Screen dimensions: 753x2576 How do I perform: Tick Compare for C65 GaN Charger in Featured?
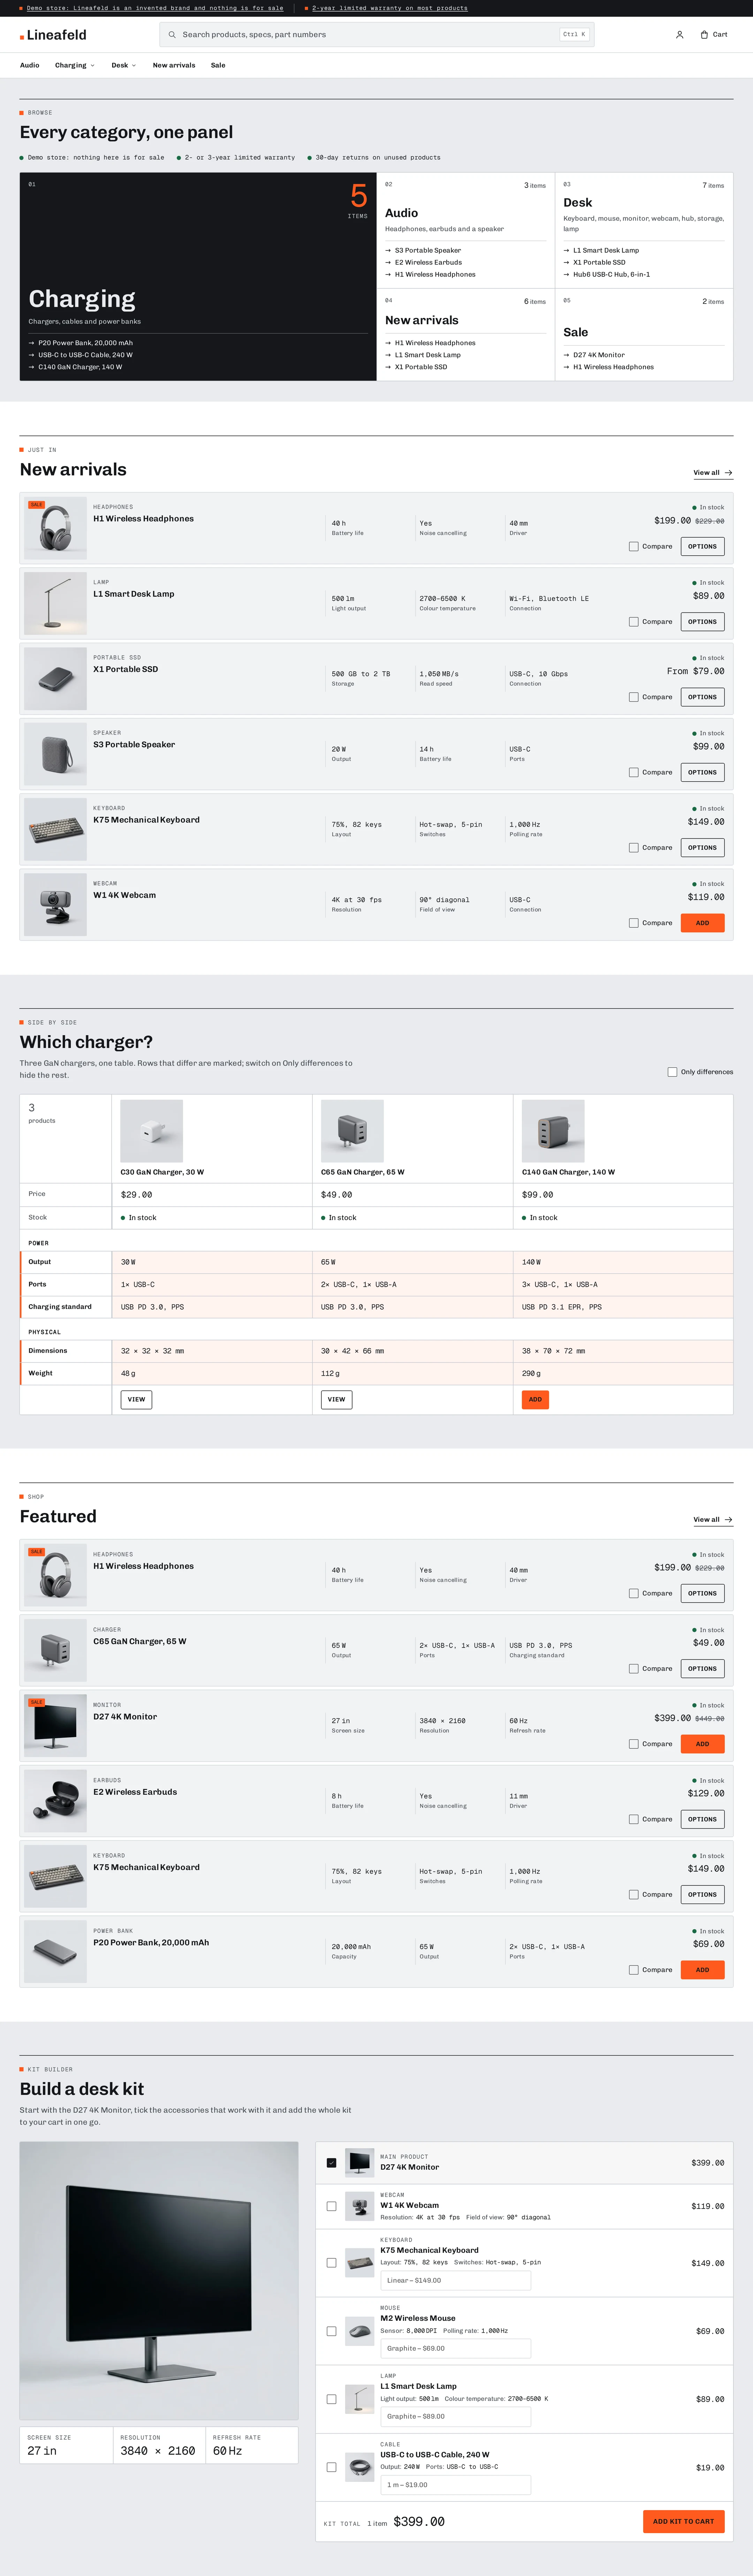tap(633, 1669)
